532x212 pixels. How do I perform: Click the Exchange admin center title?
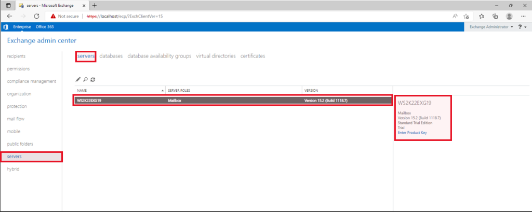pos(42,40)
